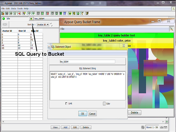Open the Tools menu
This screenshot has width=176, height=132.
[20, 9]
